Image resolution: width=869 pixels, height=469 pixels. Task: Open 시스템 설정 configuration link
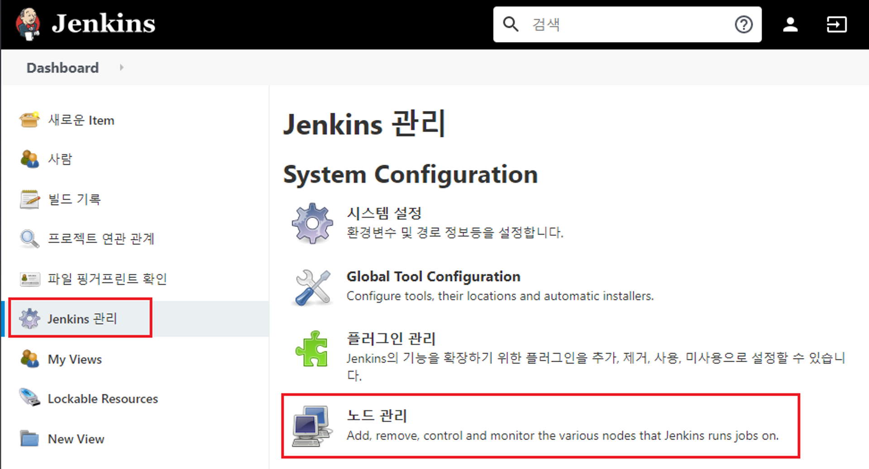click(384, 213)
